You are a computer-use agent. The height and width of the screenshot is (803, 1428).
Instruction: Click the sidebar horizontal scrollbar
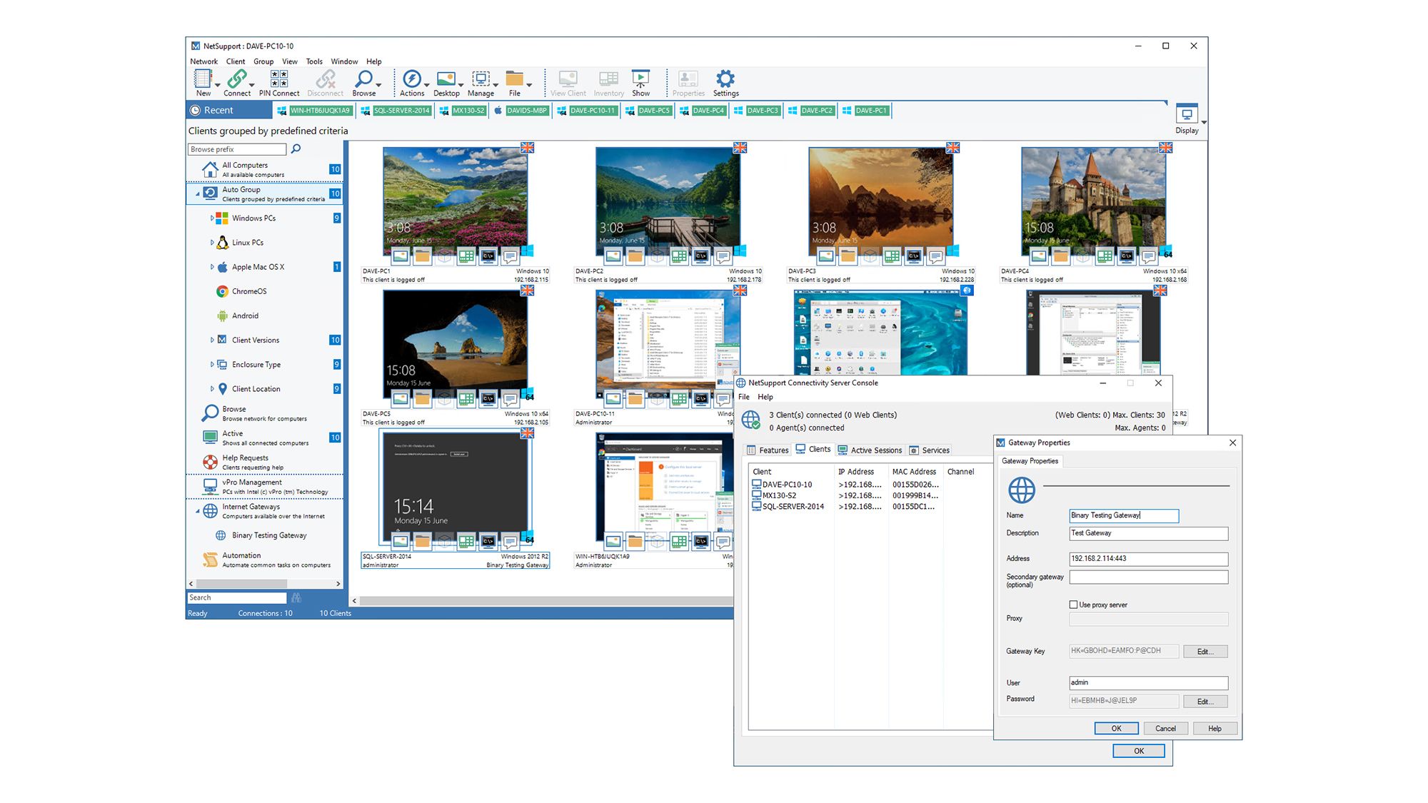coord(265,584)
